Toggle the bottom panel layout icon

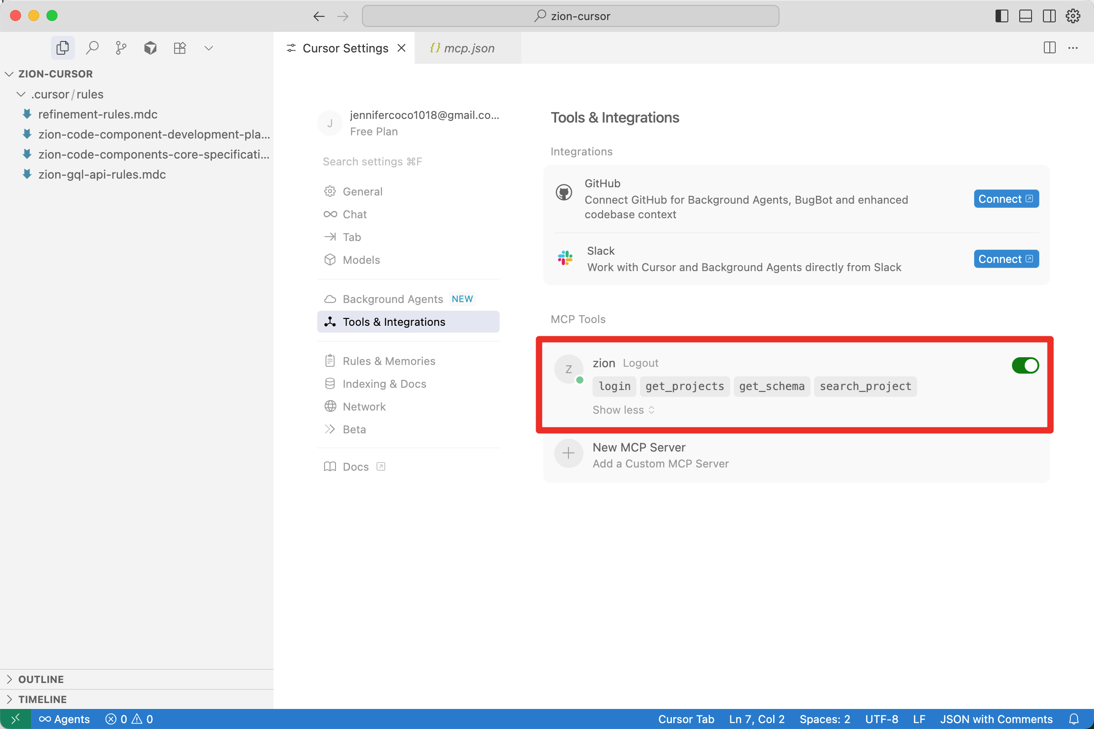click(x=1025, y=16)
